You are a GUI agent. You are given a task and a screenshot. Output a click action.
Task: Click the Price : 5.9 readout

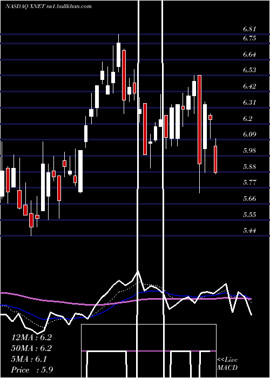coord(32,370)
